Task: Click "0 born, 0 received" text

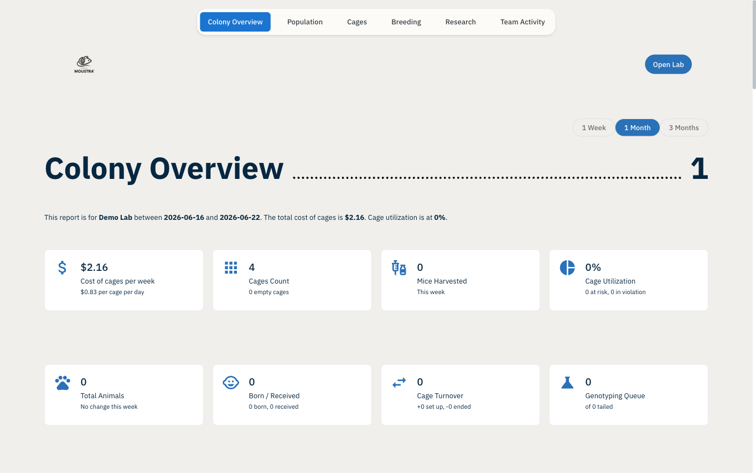Action: coord(274,407)
